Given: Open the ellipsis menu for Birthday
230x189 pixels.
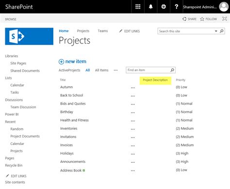Looking at the screenshot, I should tap(133, 112).
